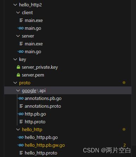
Task: Click the lock icon for server.pem
Action: 18,75
